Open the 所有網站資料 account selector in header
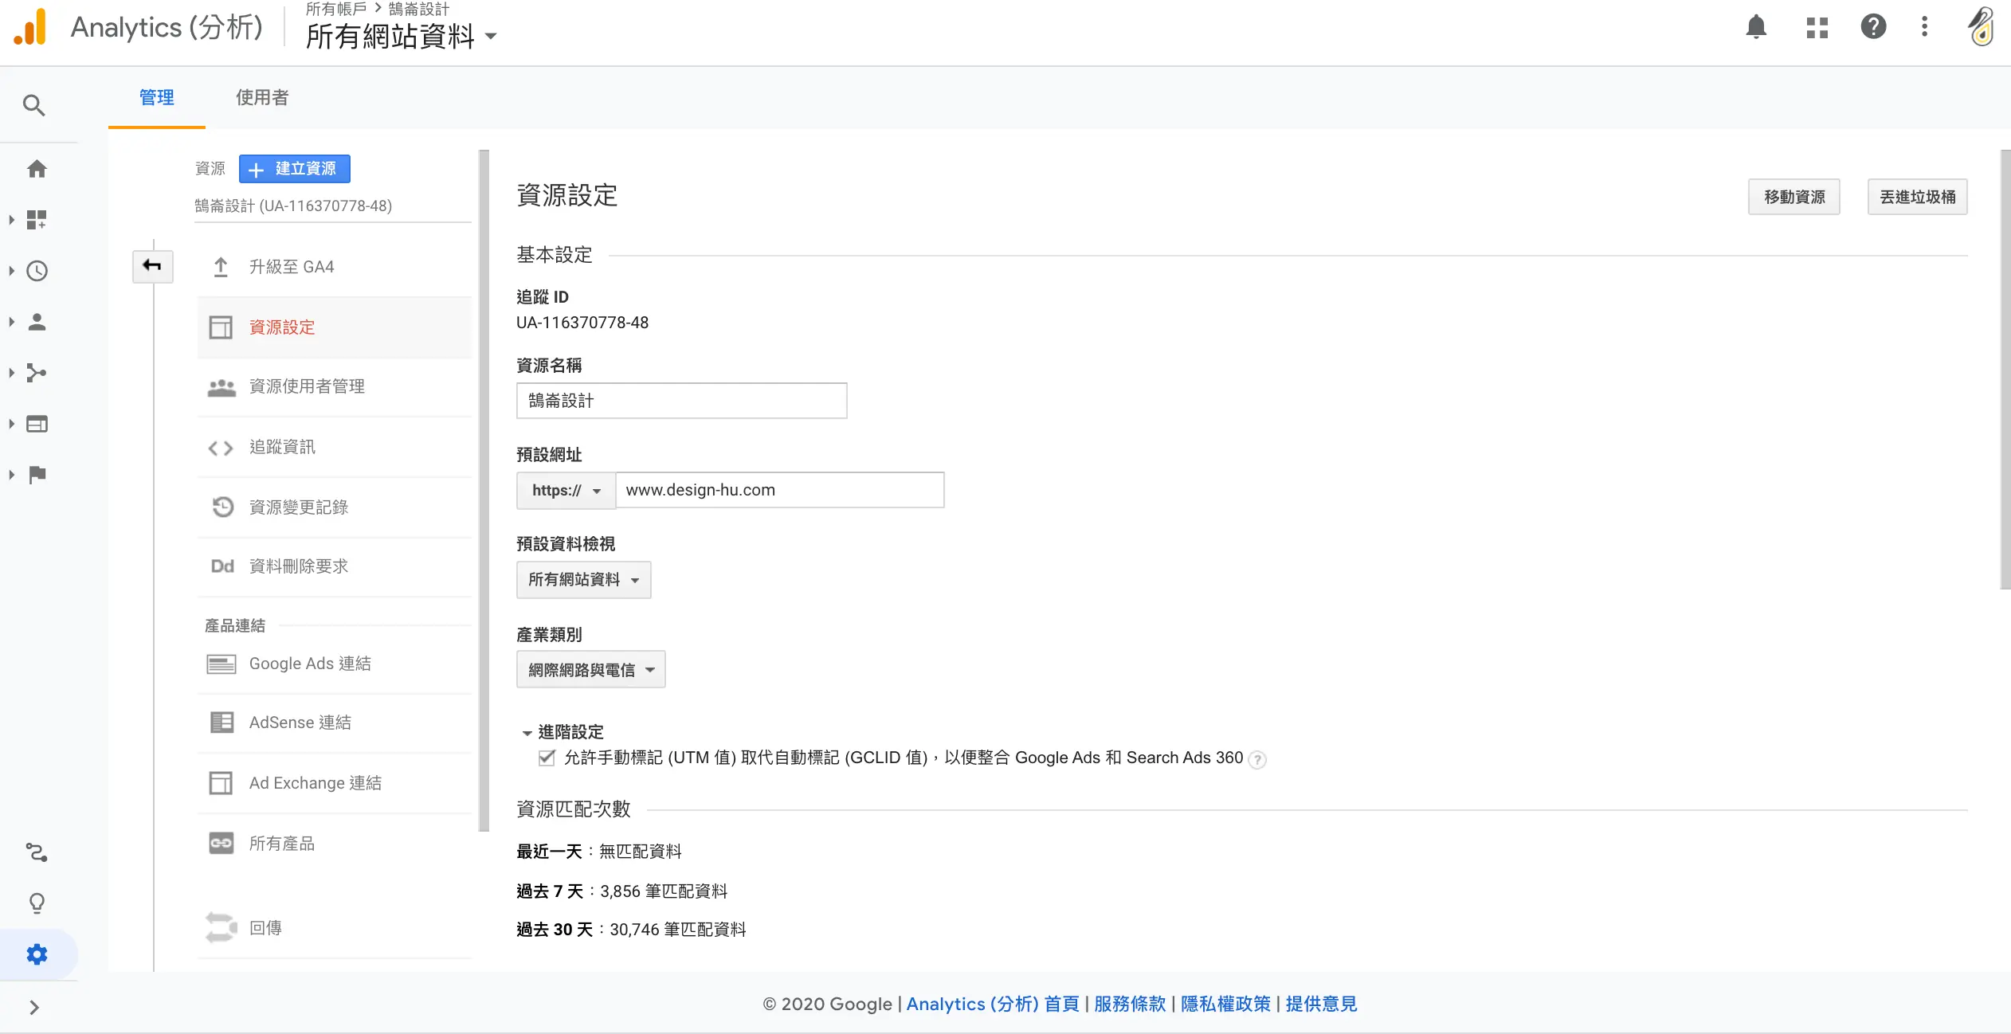Image resolution: width=2011 pixels, height=1034 pixels. coord(402,36)
